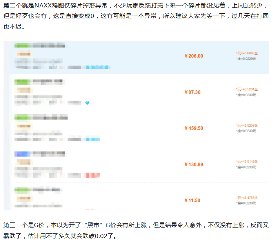
Task: Click the ¥130.99 price
Action: (x=194, y=165)
